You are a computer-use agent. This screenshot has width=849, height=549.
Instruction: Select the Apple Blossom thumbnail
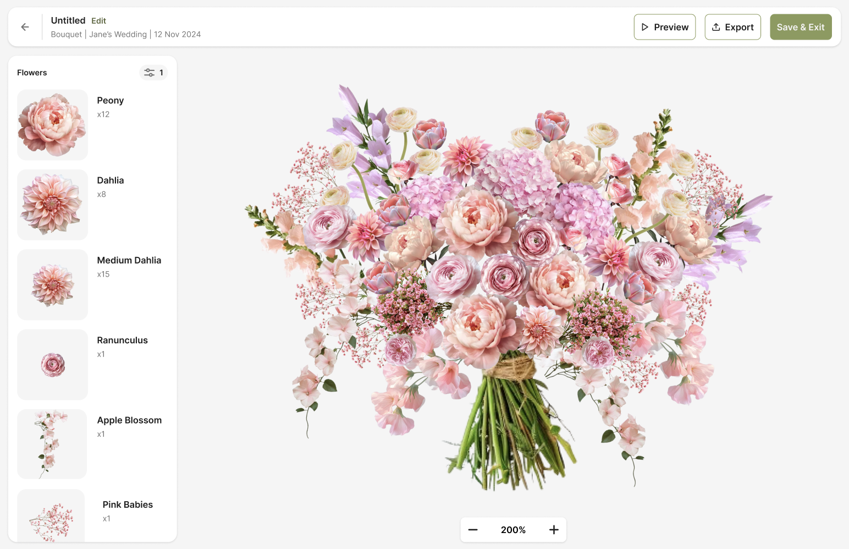(52, 444)
